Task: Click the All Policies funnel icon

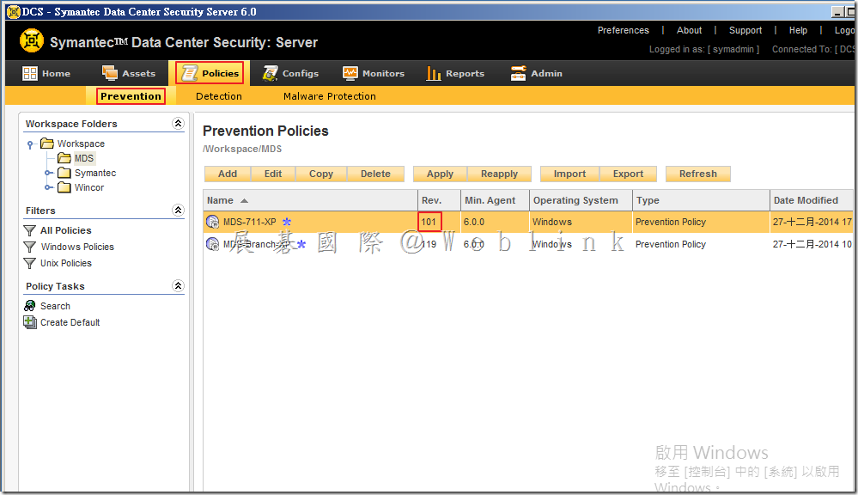Action: 29,230
